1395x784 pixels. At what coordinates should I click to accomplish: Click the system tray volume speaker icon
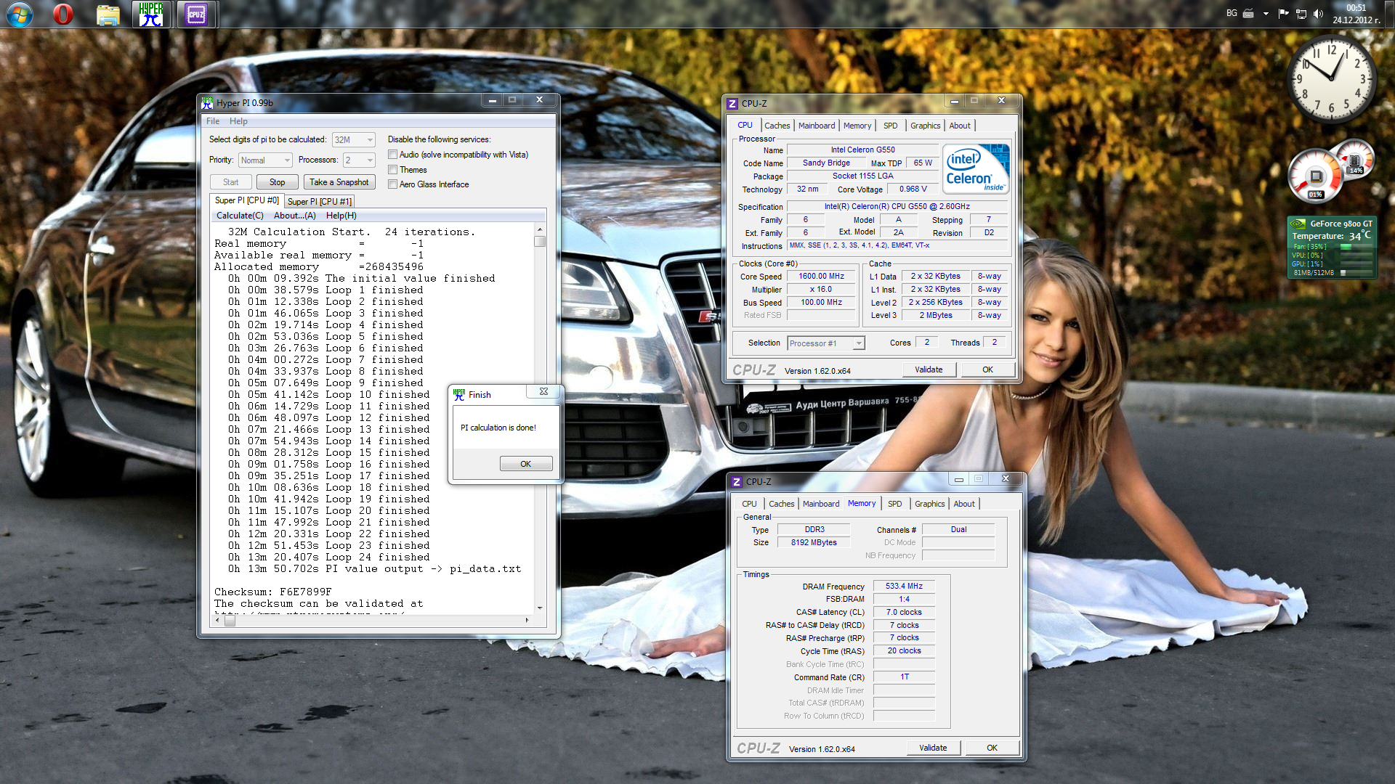point(1318,13)
